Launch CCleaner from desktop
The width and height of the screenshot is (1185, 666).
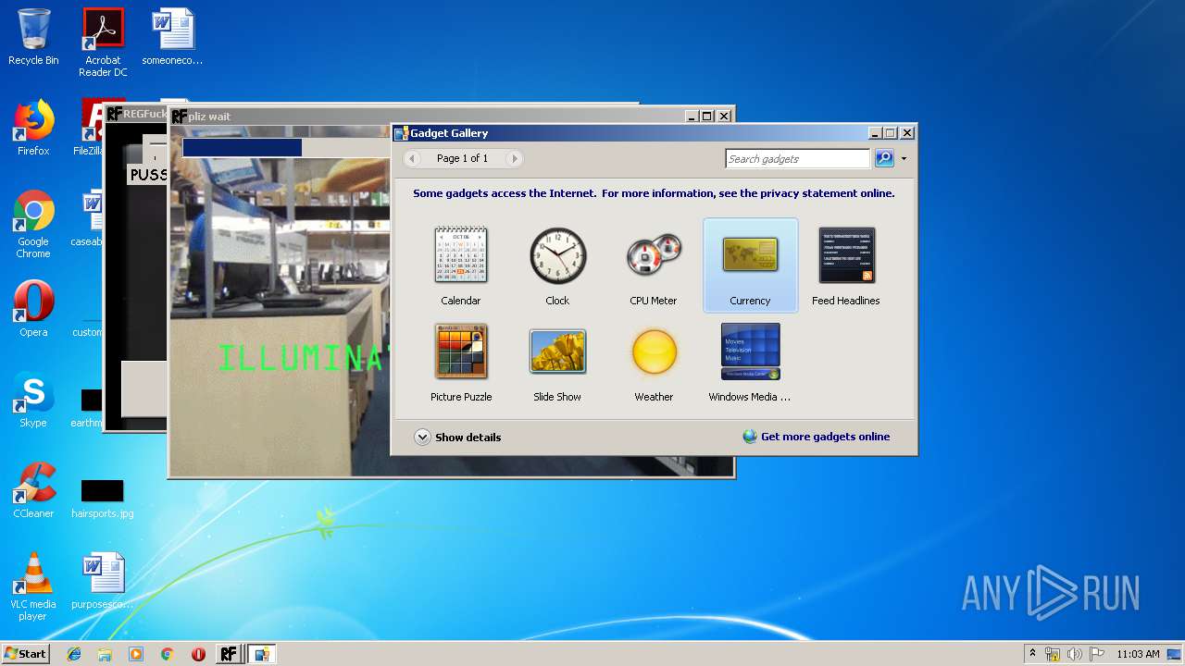tap(33, 490)
